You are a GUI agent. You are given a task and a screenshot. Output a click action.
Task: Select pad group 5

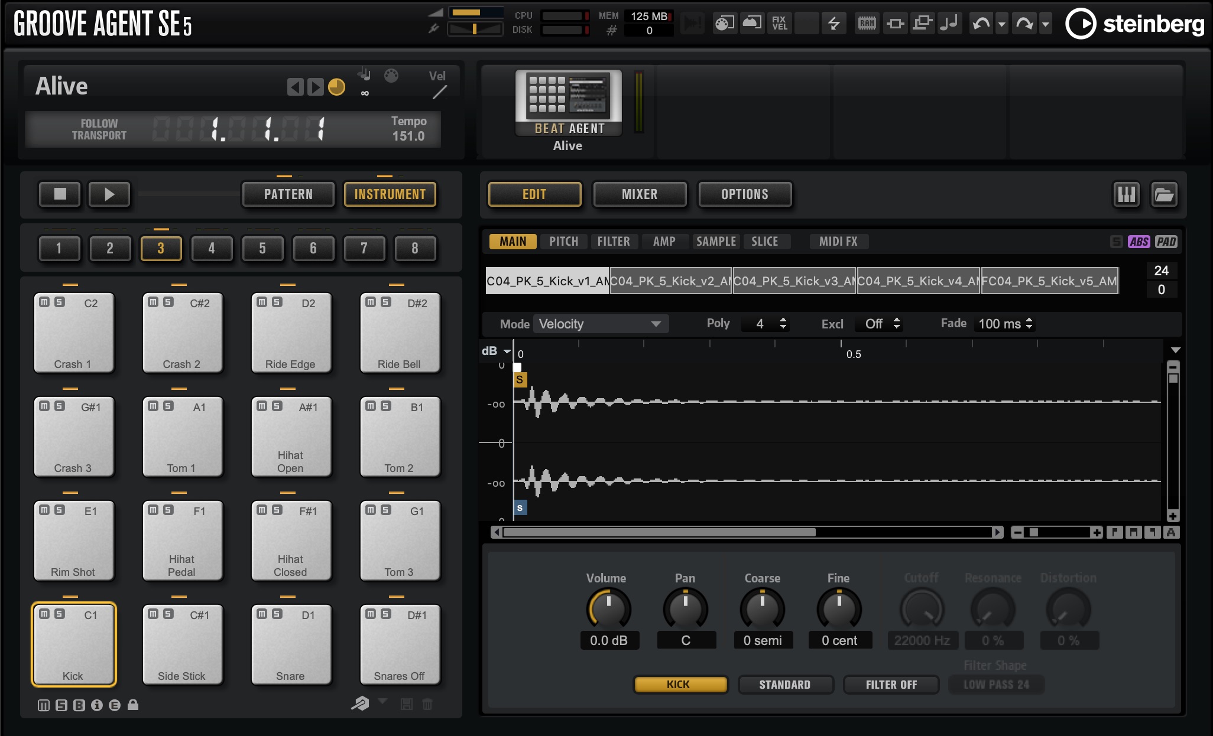pos(262,248)
